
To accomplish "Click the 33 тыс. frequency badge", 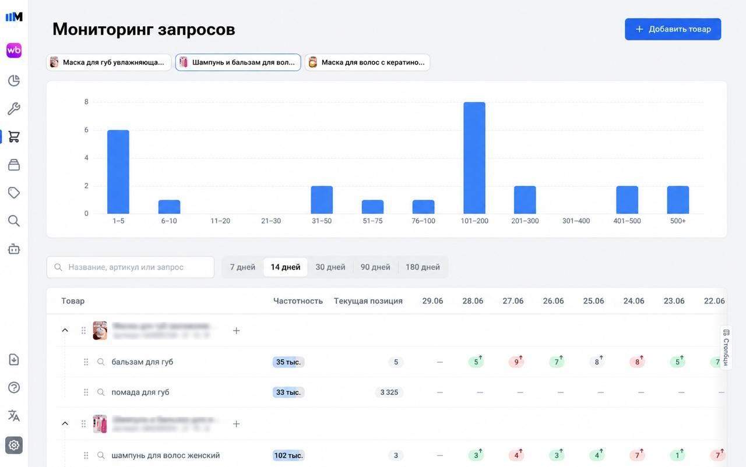I will point(288,392).
